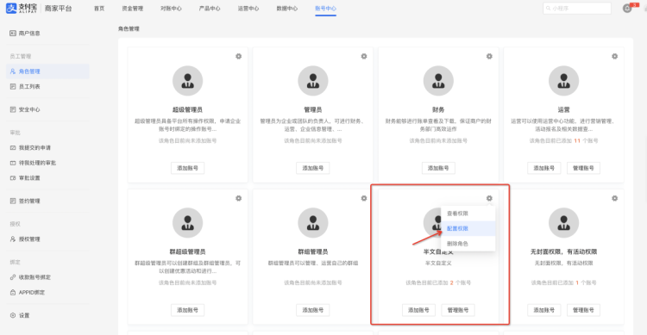Open gear menu on 无封面权限，有活动权限 card
The width and height of the screenshot is (647, 335).
tap(615, 198)
